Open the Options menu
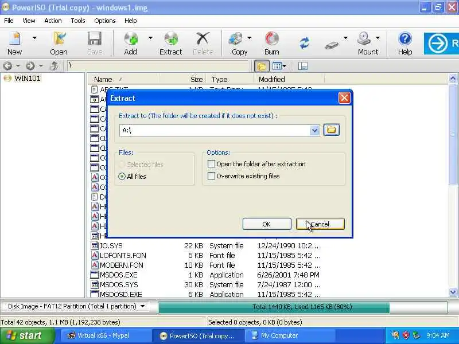This screenshot has width=459, height=344. (x=105, y=21)
